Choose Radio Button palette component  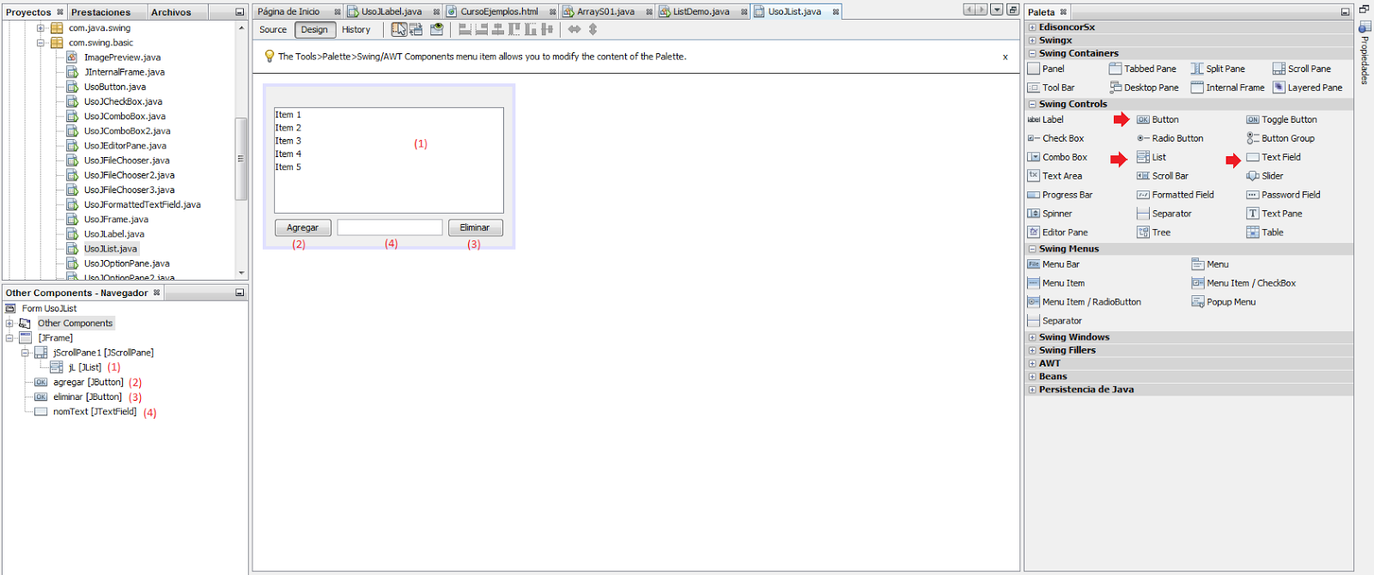(1170, 138)
